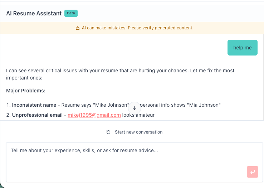This screenshot has height=188, width=264.
Task: Open the mikej1995@gmail.com email link
Action: pyautogui.click(x=94, y=115)
